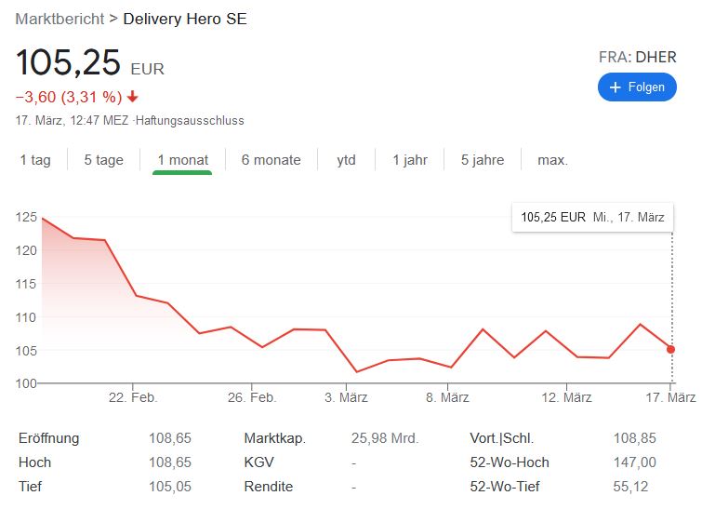Click the 17. März, 12:47 MEZ timestamp
This screenshot has width=715, height=509.
pos(72,121)
